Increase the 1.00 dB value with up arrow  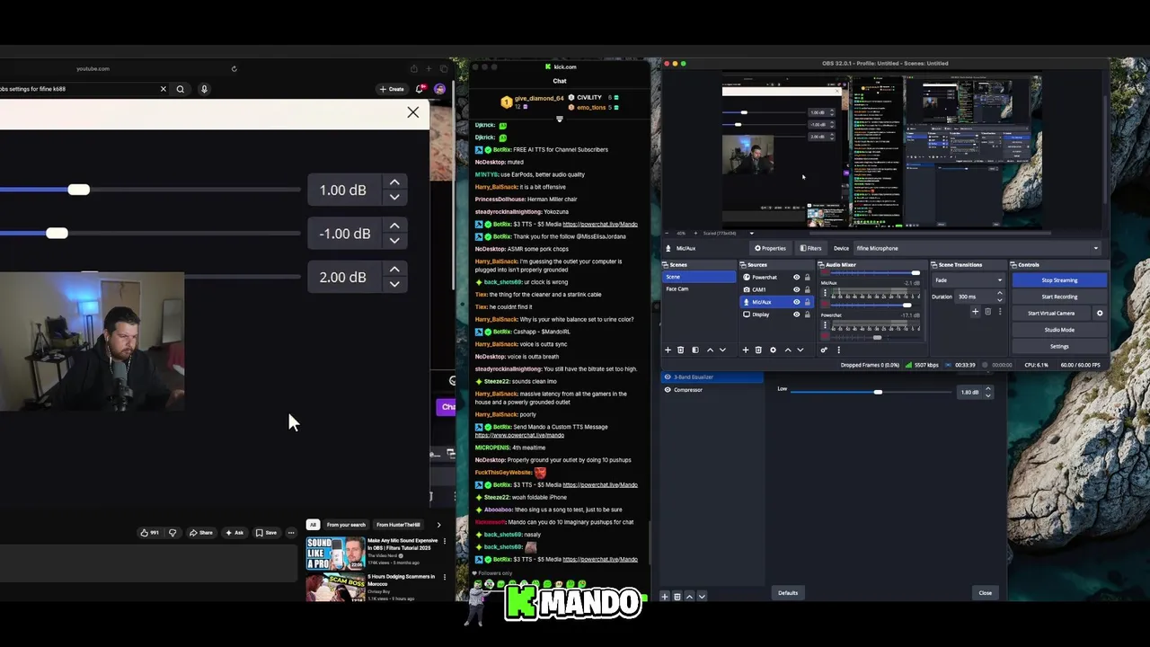394,182
